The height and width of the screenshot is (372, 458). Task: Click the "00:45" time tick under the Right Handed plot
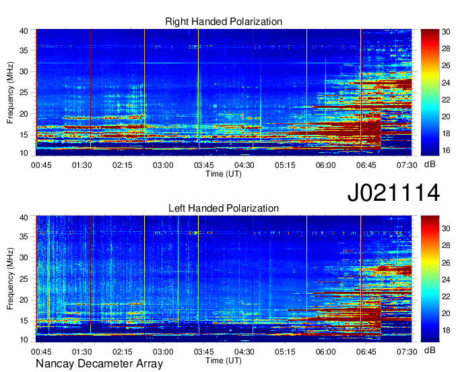click(x=41, y=165)
